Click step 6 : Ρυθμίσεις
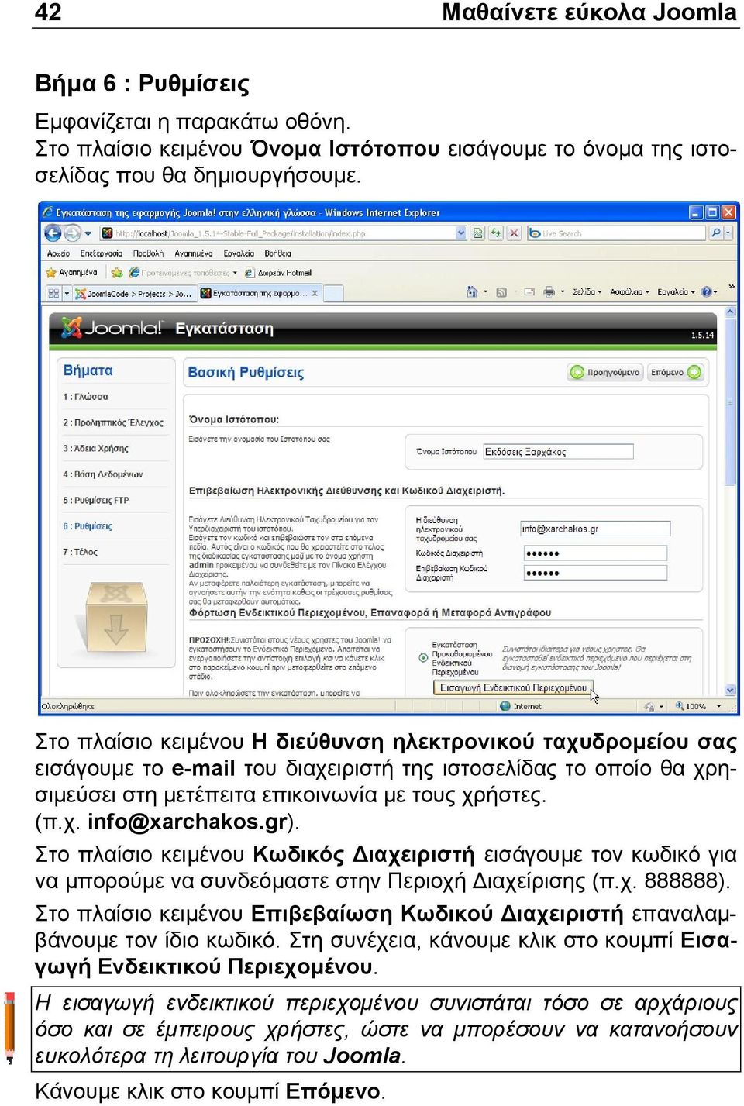744x1106 pixels. (88, 526)
